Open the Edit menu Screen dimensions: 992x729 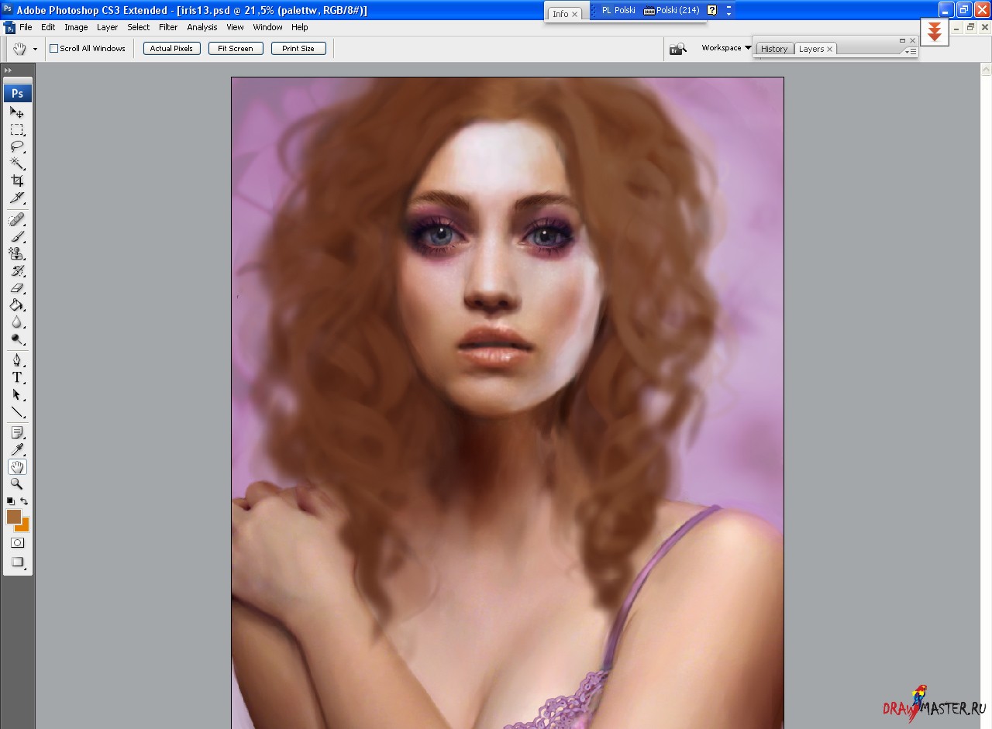point(48,27)
